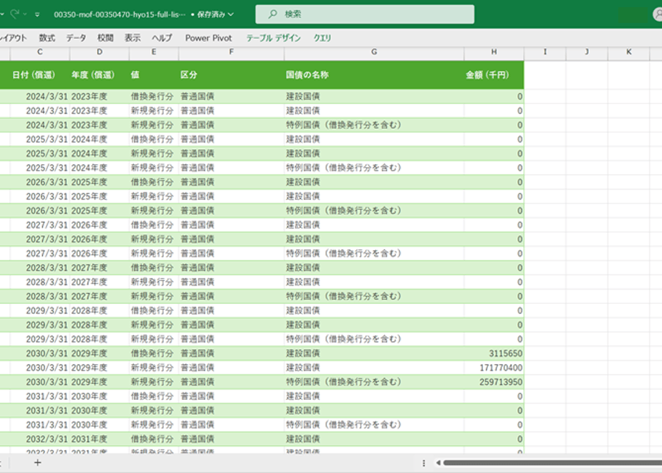Open the データ ribbon tab
Image resolution: width=662 pixels, height=473 pixels.
pos(76,38)
